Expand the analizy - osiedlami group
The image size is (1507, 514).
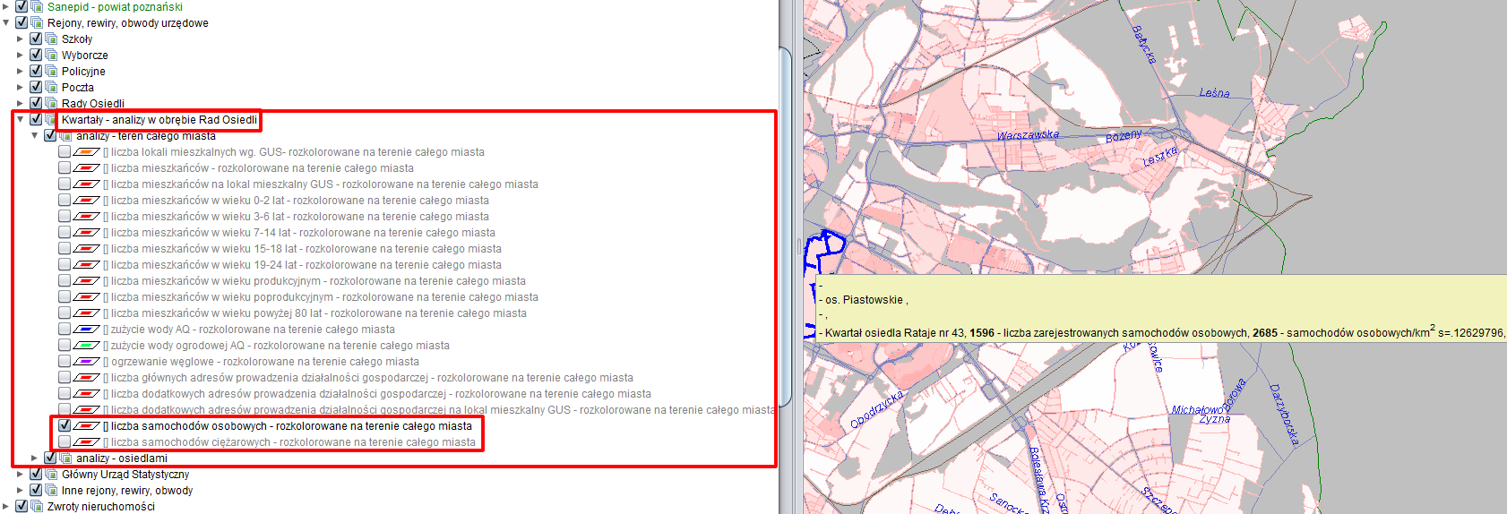[35, 458]
